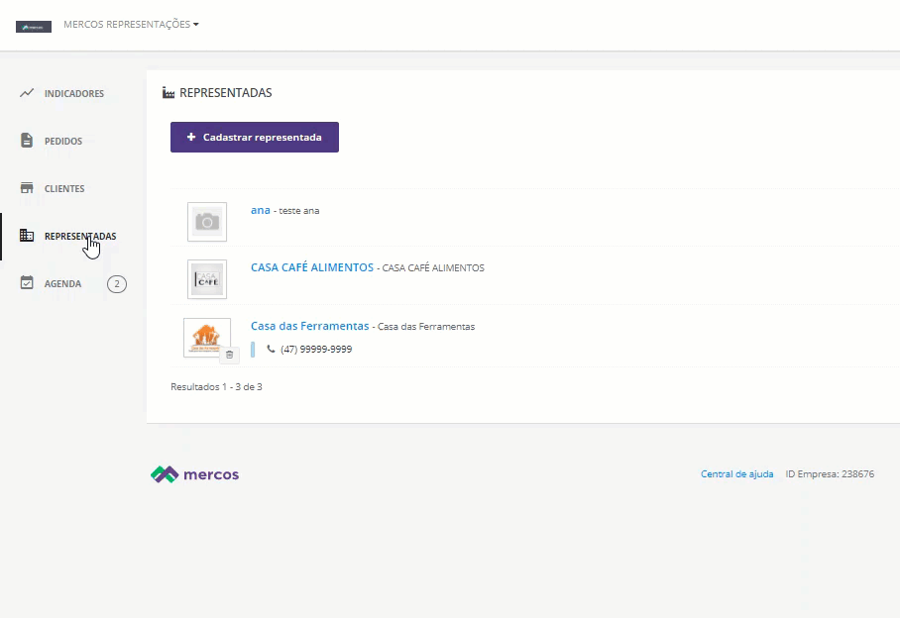
Task: Click the phone icon beside (47) 99999-9999
Action: (271, 349)
